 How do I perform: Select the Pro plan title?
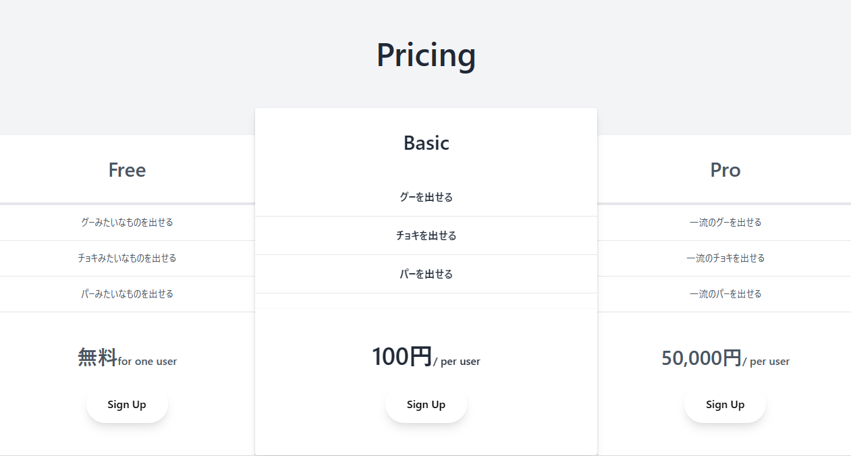tap(725, 170)
